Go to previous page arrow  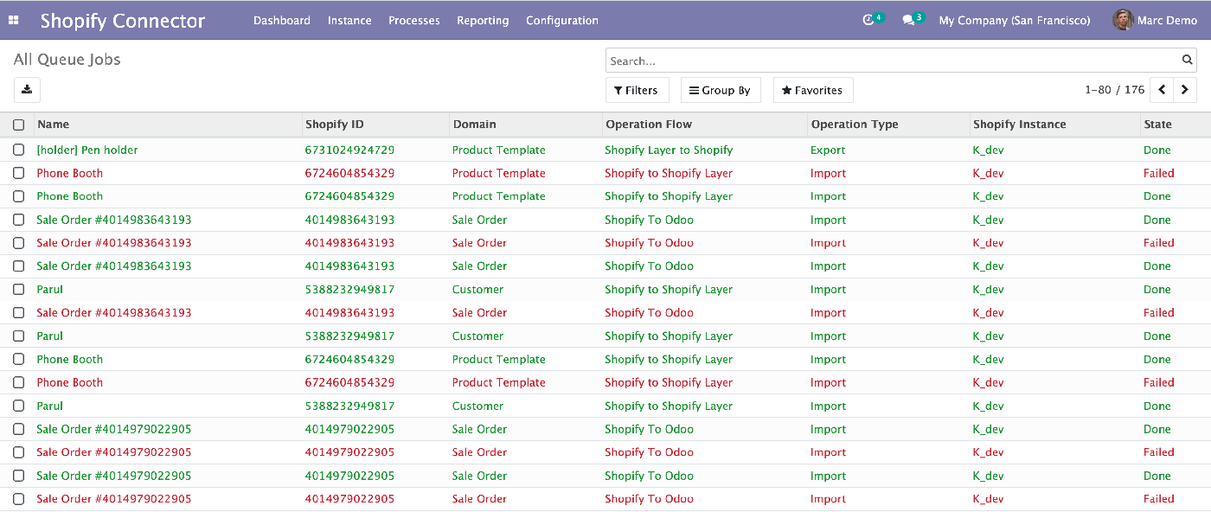pyautogui.click(x=1163, y=90)
